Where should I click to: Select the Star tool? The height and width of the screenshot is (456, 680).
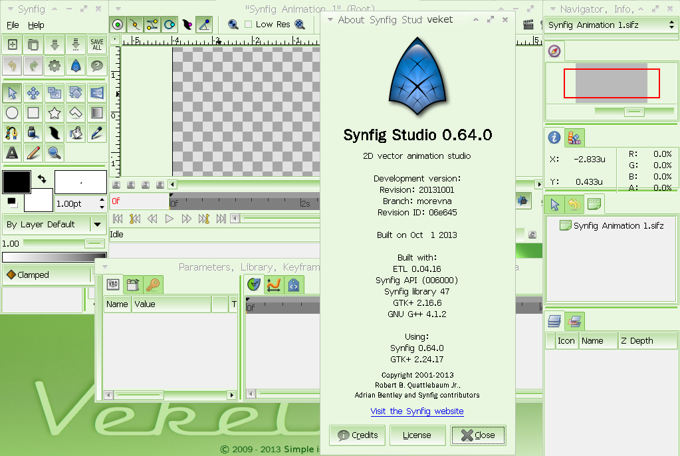point(55,113)
